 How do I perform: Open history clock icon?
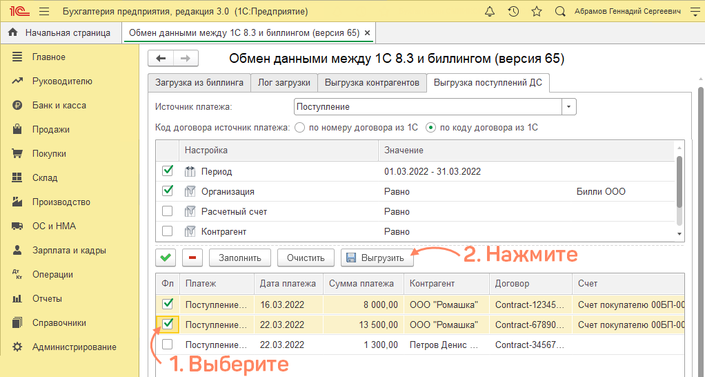[x=513, y=11]
